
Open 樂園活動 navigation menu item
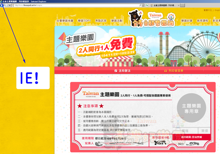click(117, 21)
